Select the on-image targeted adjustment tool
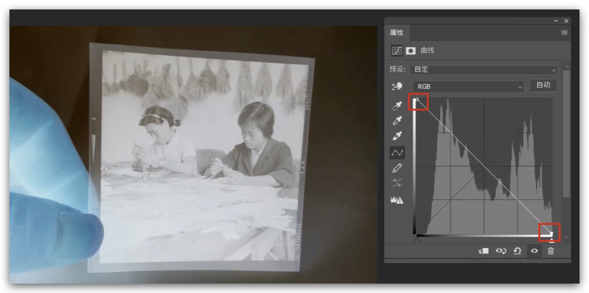 397,86
